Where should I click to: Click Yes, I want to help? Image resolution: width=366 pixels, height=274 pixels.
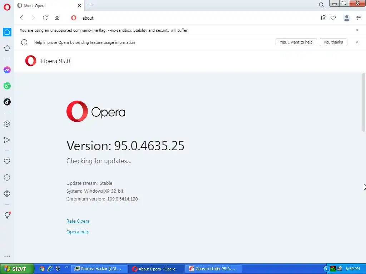296,42
